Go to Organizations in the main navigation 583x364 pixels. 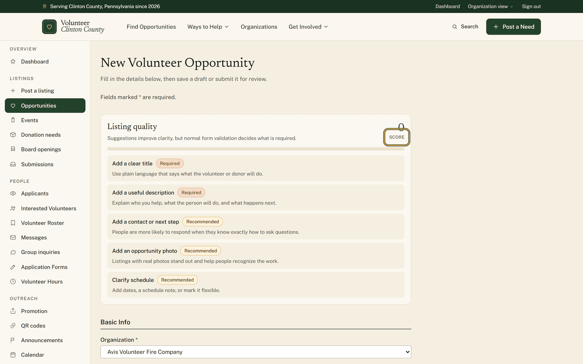tap(259, 27)
